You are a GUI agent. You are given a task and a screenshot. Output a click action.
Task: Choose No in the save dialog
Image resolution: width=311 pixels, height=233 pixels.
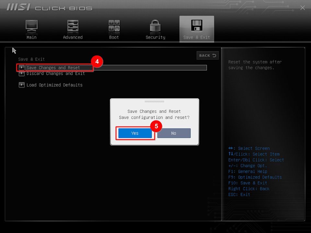[174, 133]
